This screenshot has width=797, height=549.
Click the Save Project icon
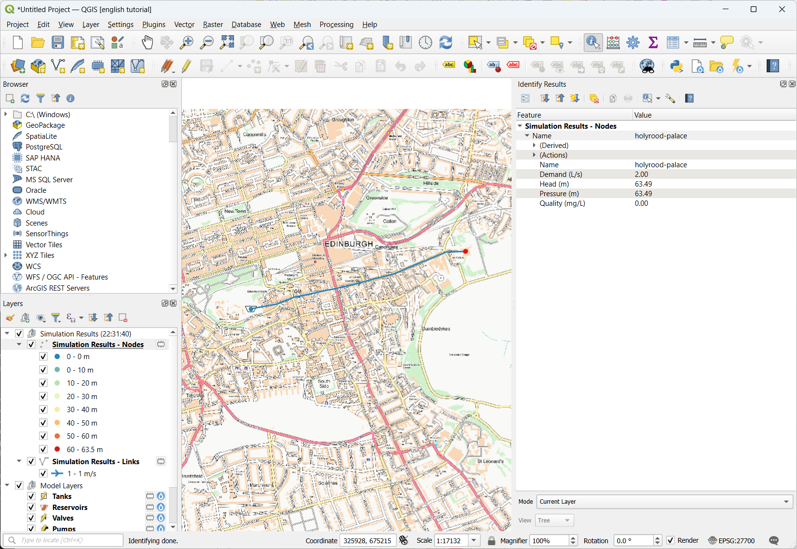58,42
